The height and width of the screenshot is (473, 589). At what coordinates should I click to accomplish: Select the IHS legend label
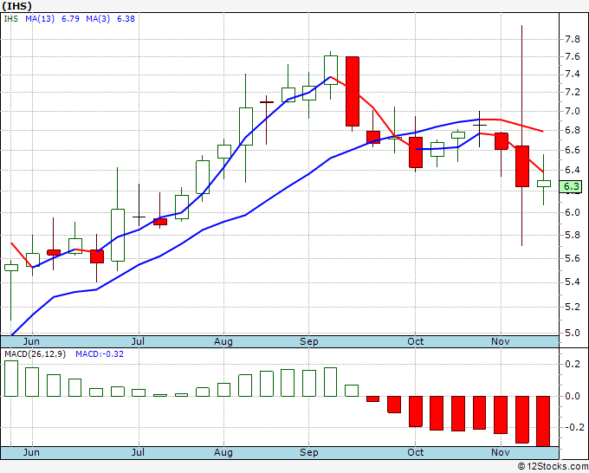[11, 19]
